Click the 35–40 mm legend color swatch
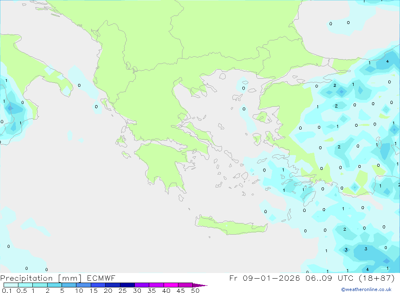 point(156,285)
